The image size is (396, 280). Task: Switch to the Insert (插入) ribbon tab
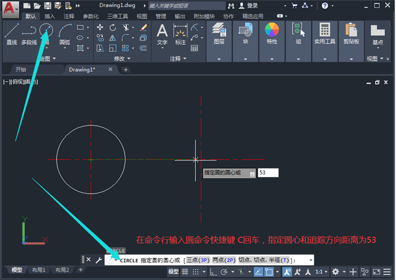click(x=50, y=16)
